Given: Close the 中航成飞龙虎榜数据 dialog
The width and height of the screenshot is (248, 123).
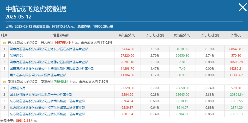Looking at the screenshot, I should click(x=243, y=8).
